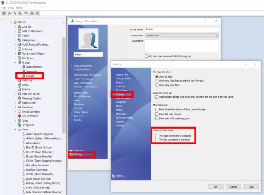The image size is (264, 195).
Task: Expand the Cards tree node
Action: [x=15, y=36]
